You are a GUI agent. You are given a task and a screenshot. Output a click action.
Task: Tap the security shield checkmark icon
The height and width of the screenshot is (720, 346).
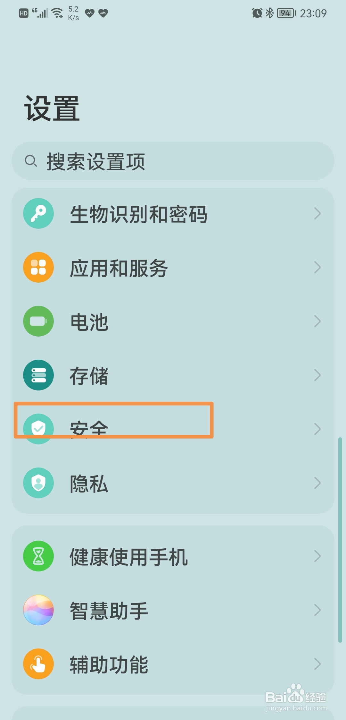[x=38, y=428]
